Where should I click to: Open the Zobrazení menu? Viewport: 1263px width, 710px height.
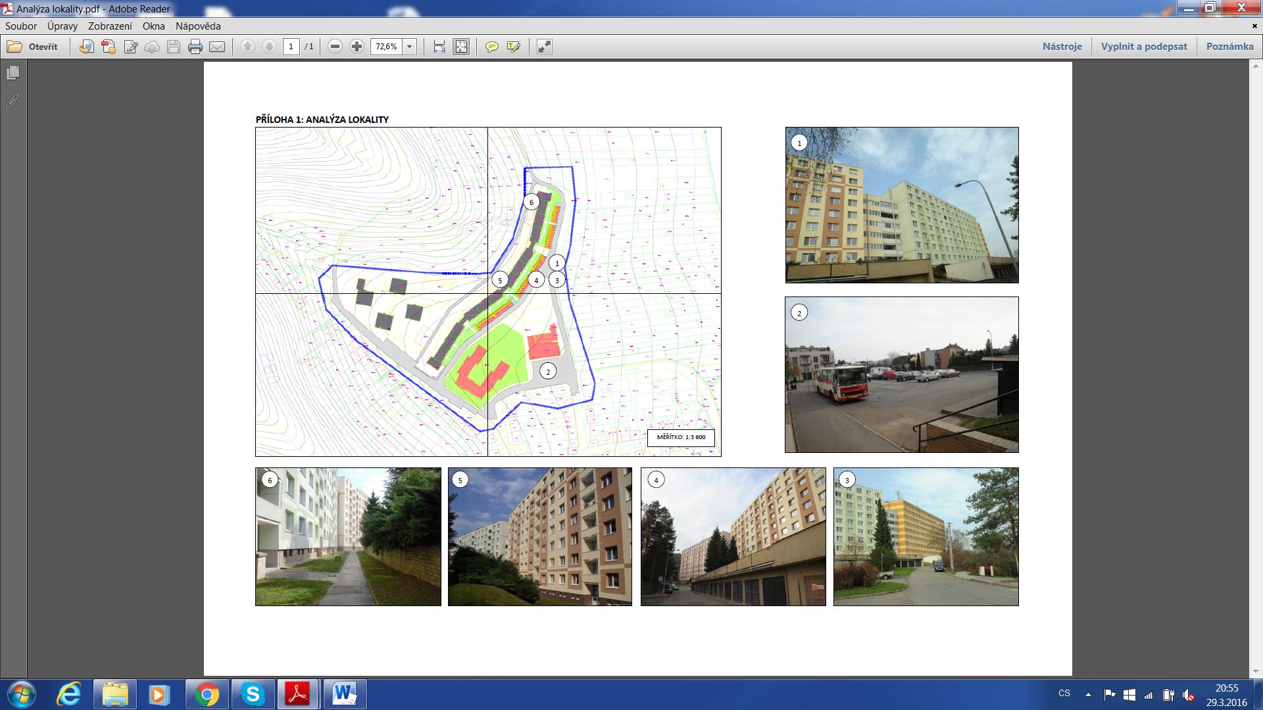[x=110, y=26]
